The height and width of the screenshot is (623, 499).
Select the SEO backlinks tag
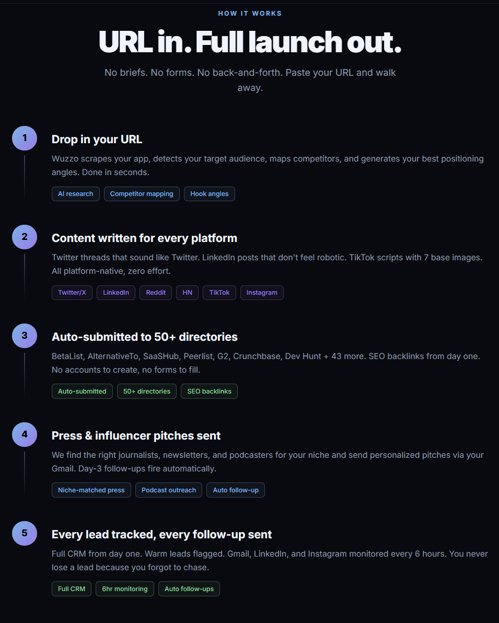210,391
